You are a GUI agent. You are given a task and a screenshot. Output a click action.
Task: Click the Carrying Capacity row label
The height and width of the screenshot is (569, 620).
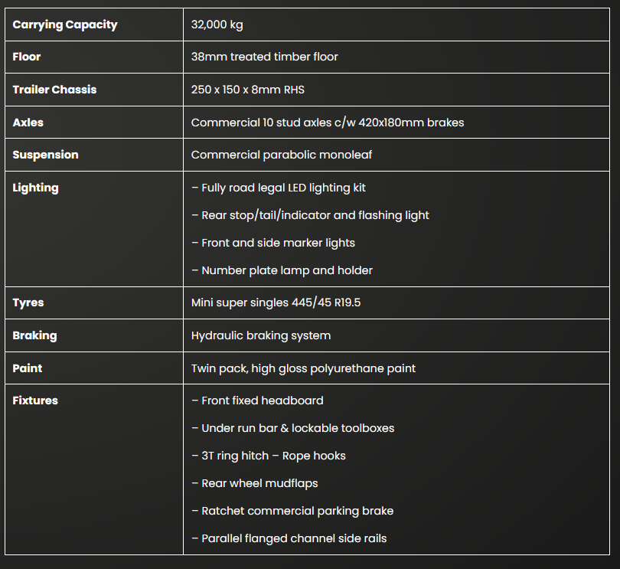tap(65, 25)
